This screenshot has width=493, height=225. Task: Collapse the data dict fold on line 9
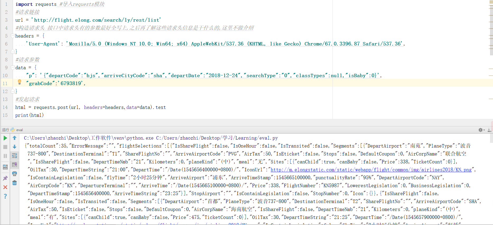12,67
